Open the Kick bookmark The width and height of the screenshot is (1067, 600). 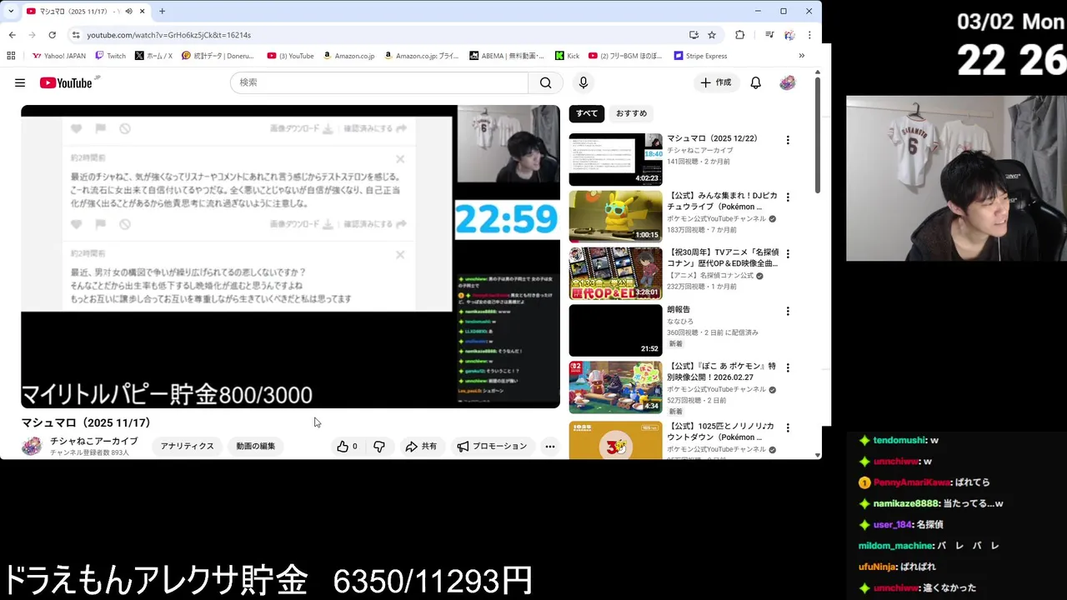coord(567,56)
